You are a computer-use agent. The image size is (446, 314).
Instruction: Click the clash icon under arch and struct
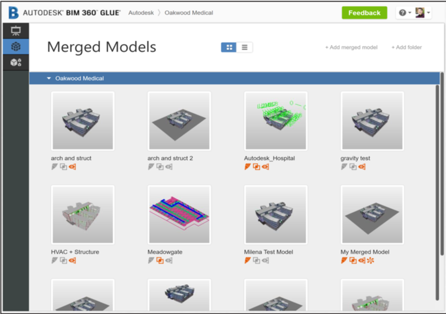(x=63, y=166)
